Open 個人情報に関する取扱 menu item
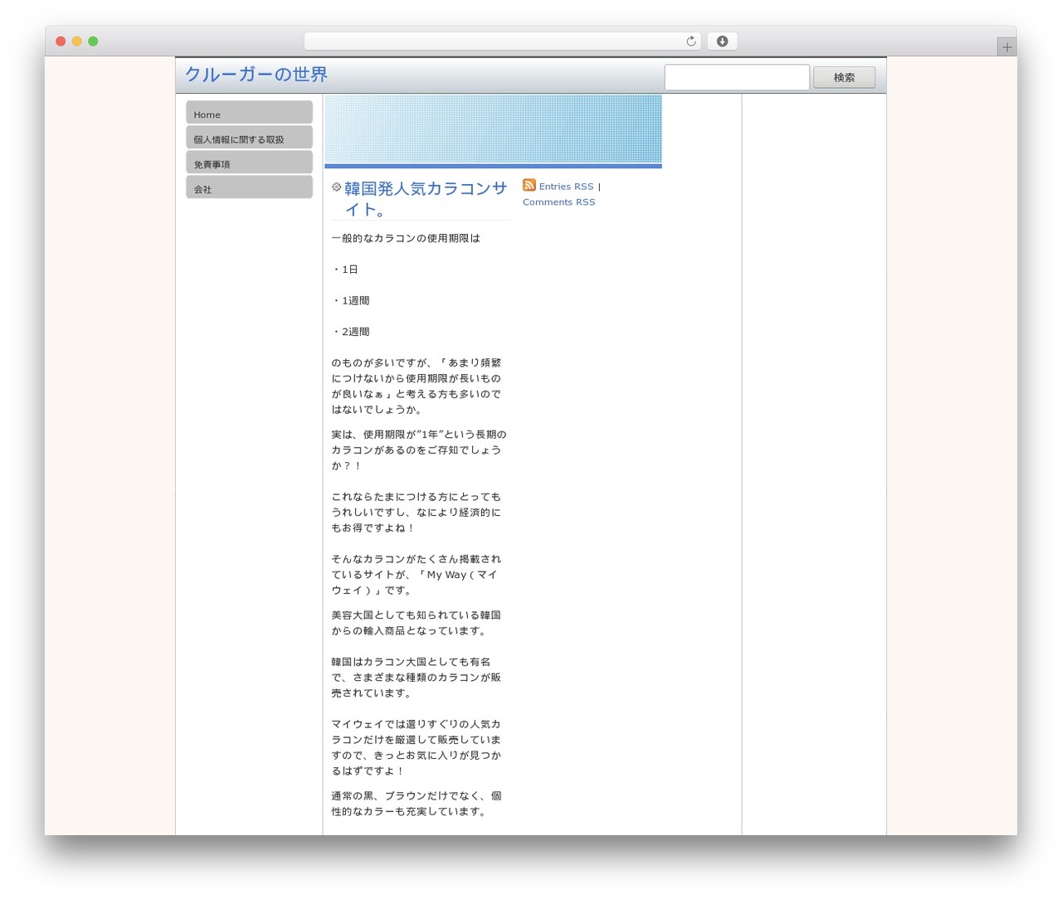The width and height of the screenshot is (1062, 899). click(x=249, y=138)
